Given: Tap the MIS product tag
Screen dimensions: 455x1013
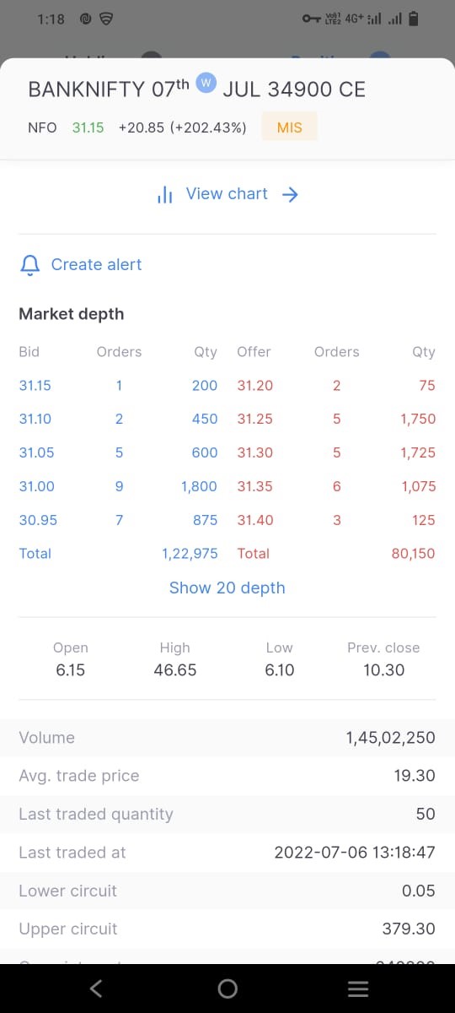Looking at the screenshot, I should point(290,127).
